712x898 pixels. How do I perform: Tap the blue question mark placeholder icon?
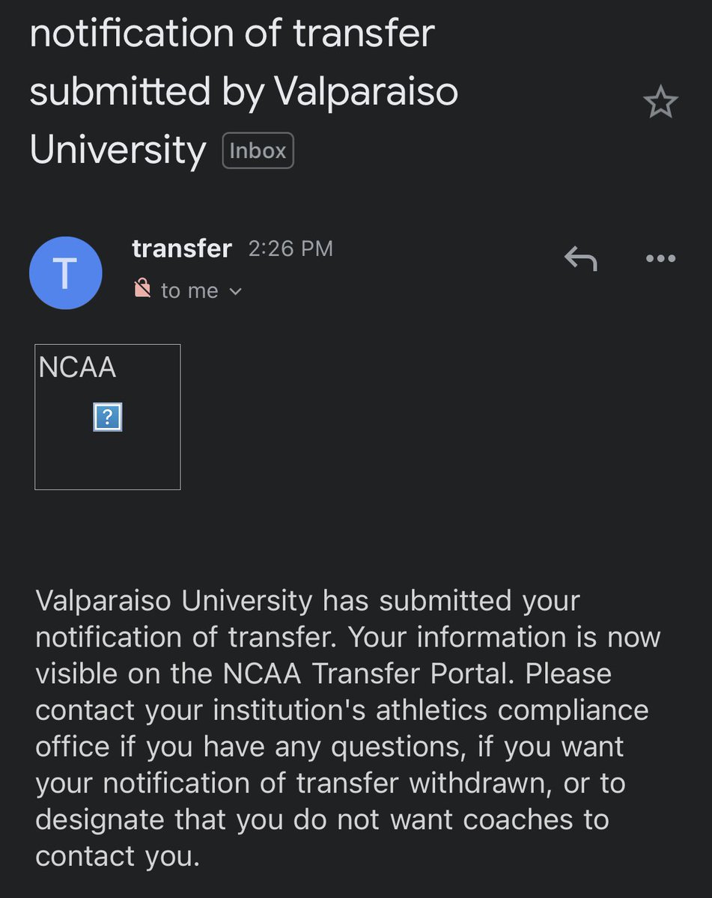point(108,417)
